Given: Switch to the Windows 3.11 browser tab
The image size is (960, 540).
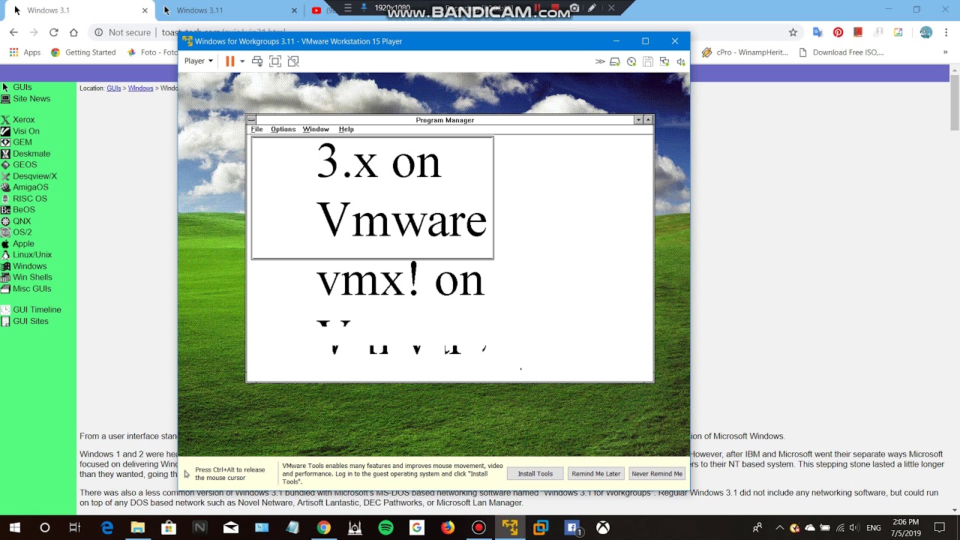Looking at the screenshot, I should (229, 10).
